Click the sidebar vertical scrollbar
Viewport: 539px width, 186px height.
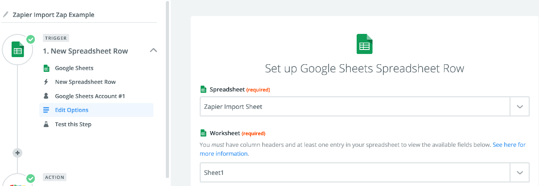pos(168,89)
